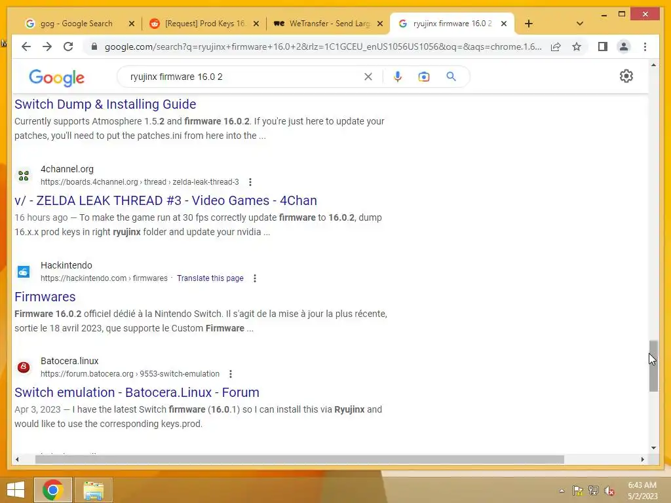The image size is (671, 503).
Task: View site info via the lock icon
Action: pos(94,47)
